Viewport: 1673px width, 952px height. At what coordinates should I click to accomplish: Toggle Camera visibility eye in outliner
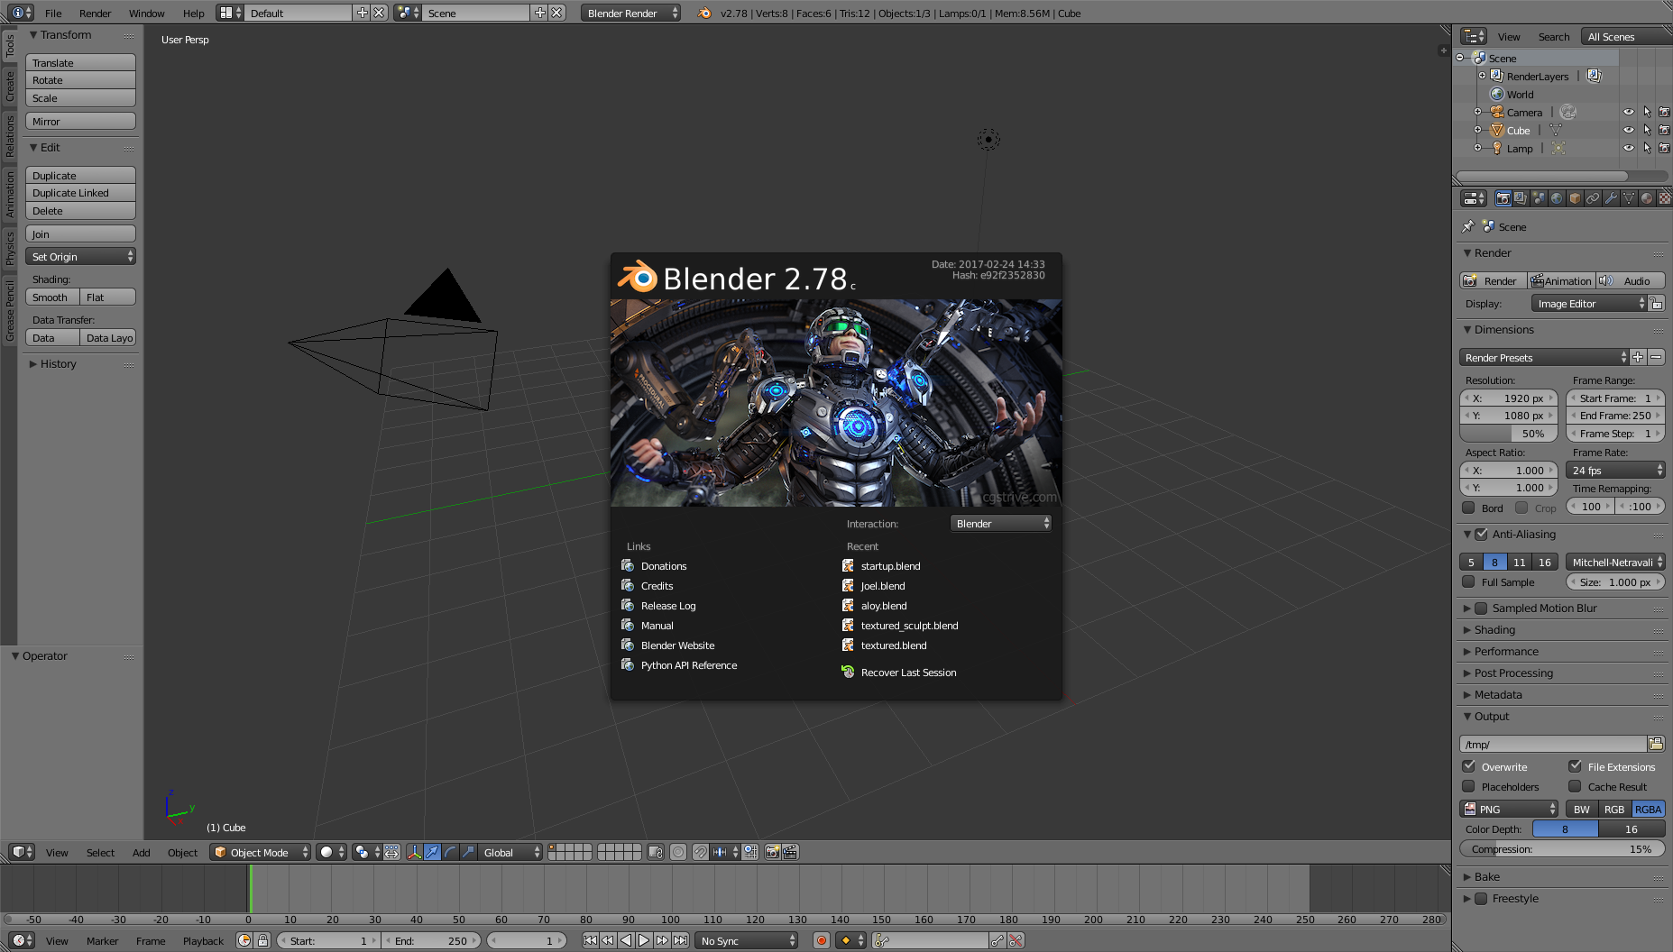point(1629,112)
